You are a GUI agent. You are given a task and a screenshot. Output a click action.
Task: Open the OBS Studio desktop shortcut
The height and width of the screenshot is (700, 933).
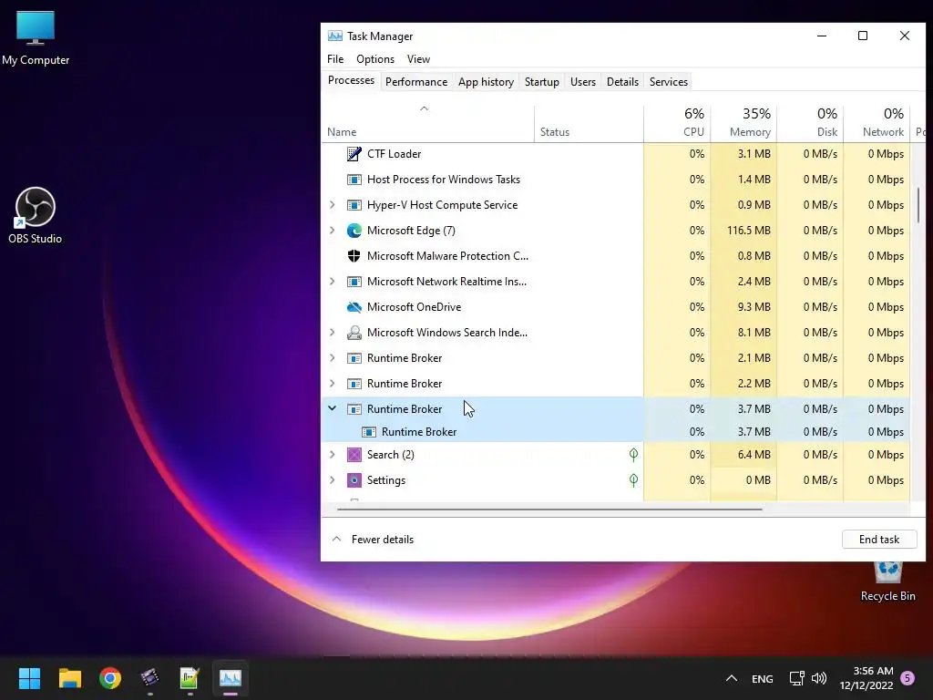click(36, 215)
